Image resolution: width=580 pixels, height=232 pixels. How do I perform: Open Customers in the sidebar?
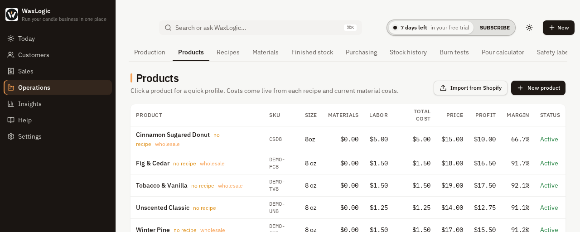tap(58, 55)
